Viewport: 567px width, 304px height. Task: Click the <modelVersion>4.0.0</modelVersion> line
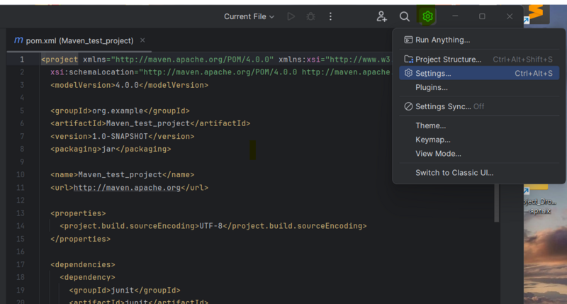(130, 85)
